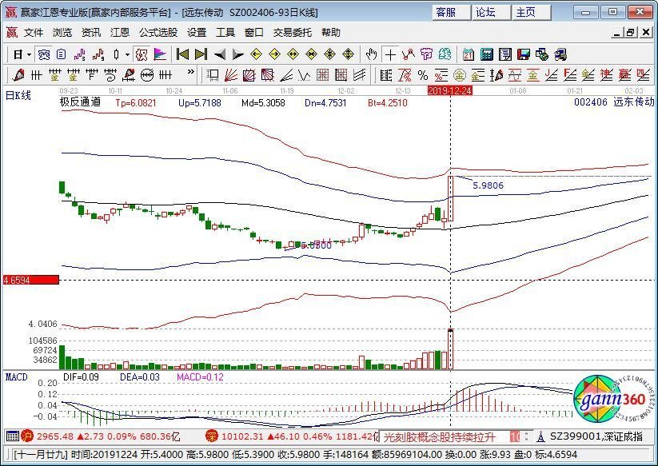Click the purple step-line 3 icon
This screenshot has height=466, width=658.
pos(80,54)
